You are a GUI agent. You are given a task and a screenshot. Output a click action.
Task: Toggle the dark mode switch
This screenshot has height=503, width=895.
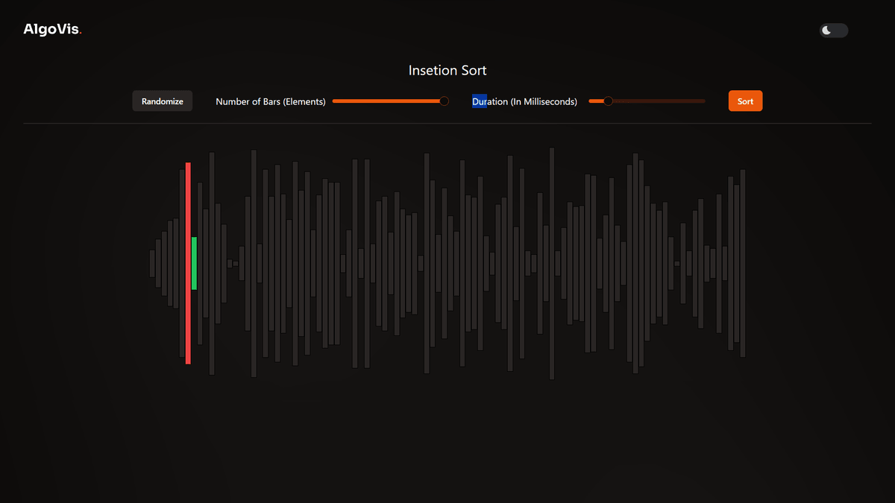click(x=833, y=31)
